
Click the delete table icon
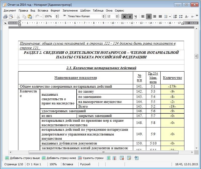coord(122,158)
